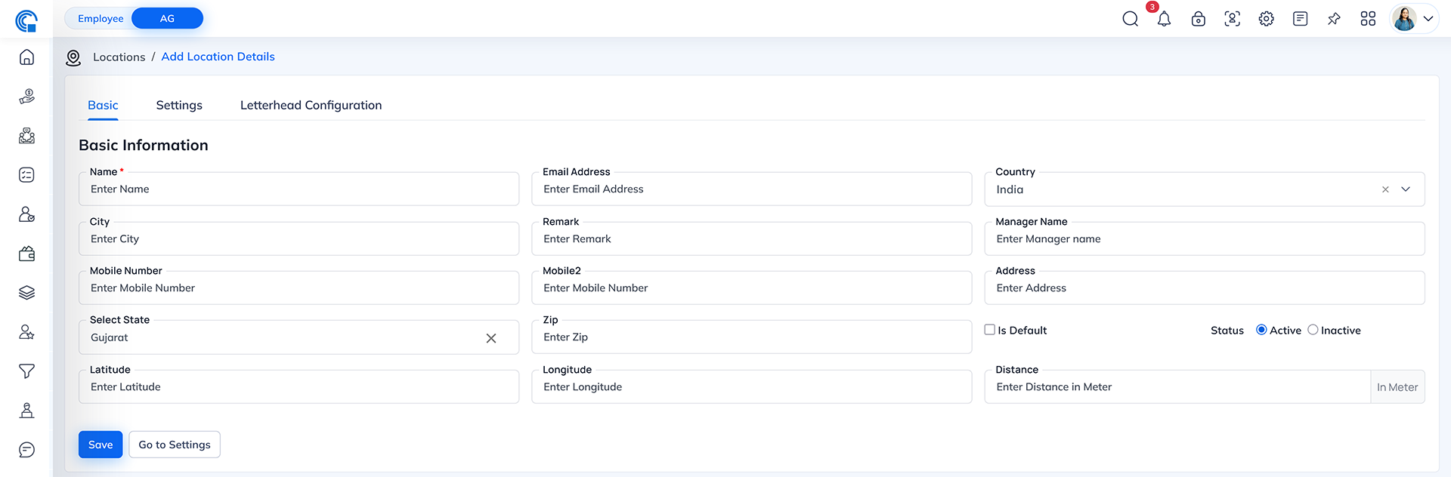Clear the selected Gujarat state
Viewport: 1451px width, 477px height.
491,338
